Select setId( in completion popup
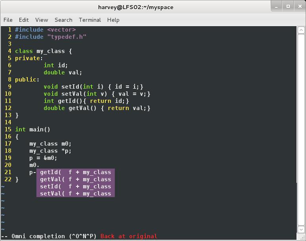The image size is (306, 241). point(76,186)
